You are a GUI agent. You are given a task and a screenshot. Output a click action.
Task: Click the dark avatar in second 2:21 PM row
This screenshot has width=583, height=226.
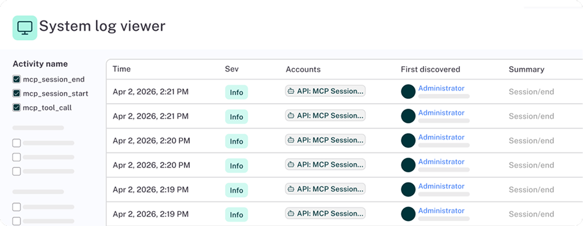coord(408,116)
